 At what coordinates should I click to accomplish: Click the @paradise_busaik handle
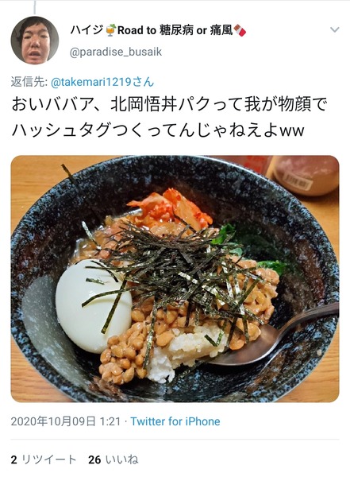tap(116, 52)
